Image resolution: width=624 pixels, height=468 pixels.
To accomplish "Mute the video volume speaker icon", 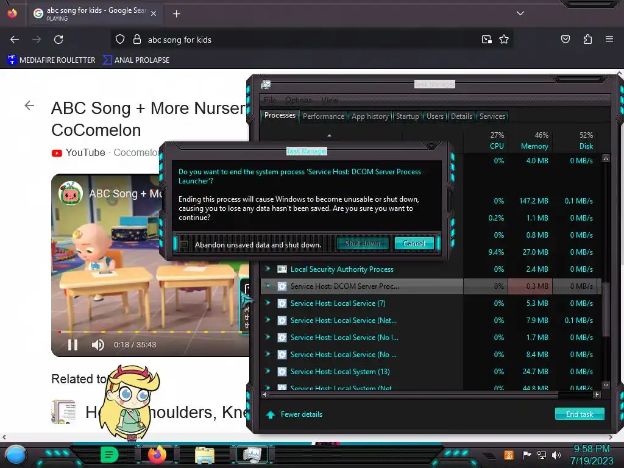I will 97,345.
